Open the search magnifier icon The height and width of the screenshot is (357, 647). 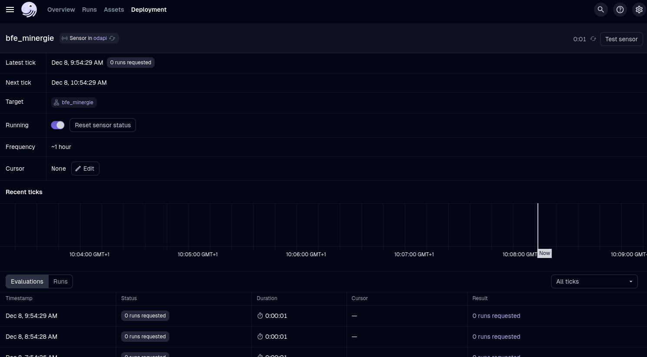click(x=601, y=10)
